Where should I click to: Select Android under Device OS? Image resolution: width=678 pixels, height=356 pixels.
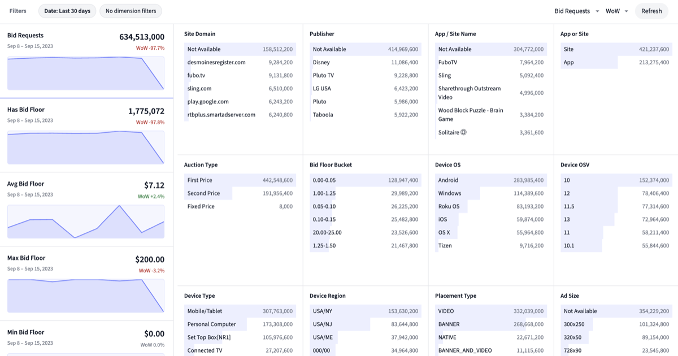tap(490, 180)
